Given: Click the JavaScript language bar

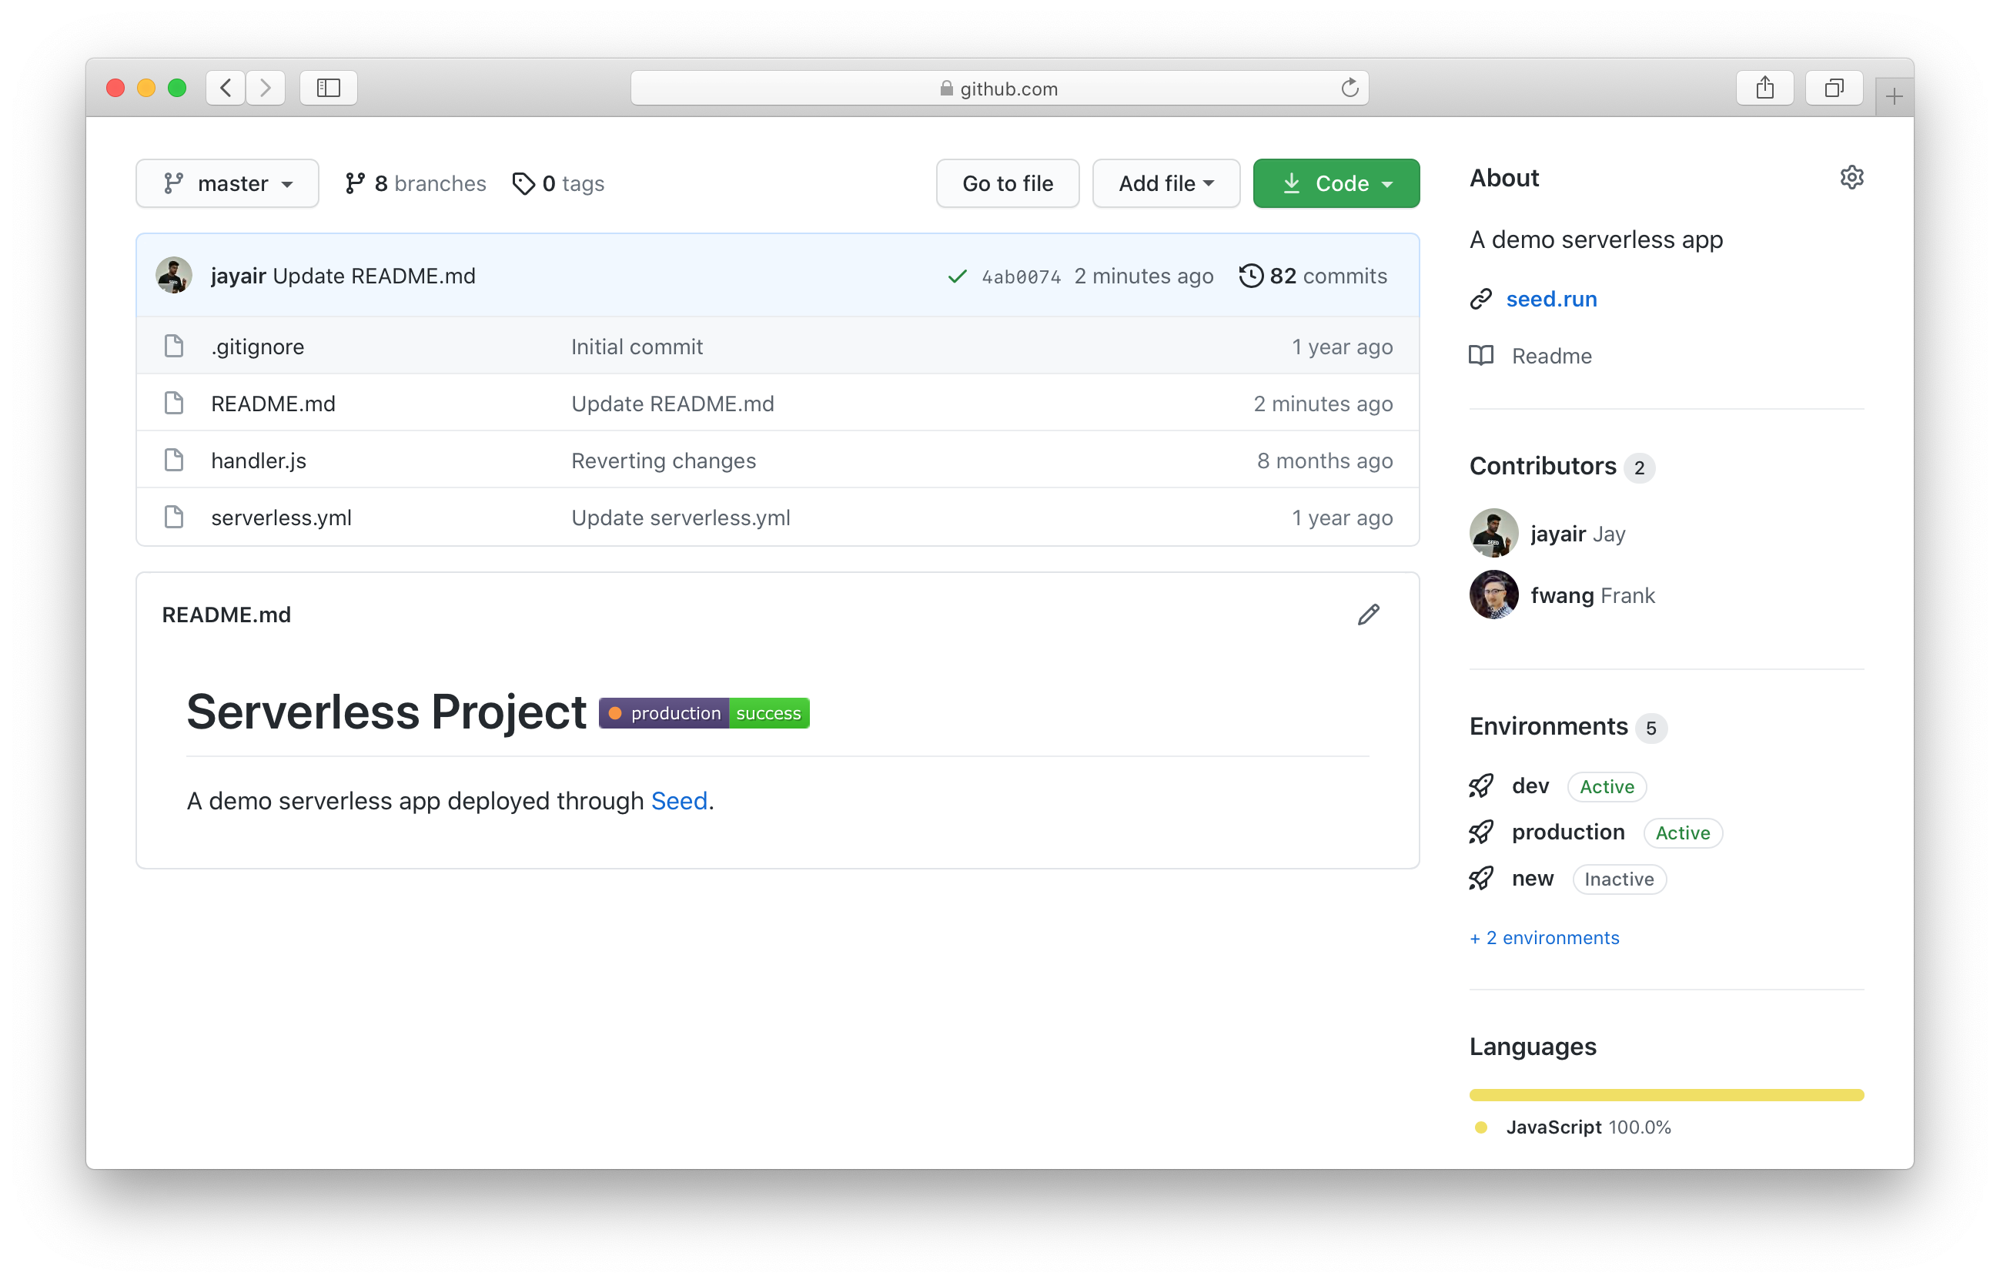Looking at the screenshot, I should [x=1665, y=1095].
